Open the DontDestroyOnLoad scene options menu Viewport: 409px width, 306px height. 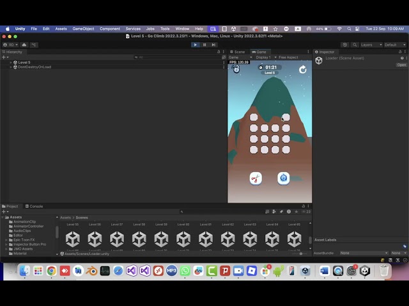[x=224, y=67]
